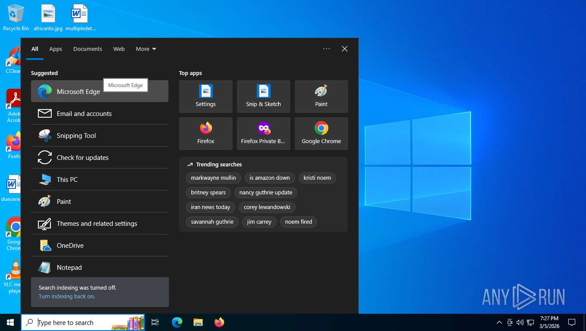Launch Paint from Suggested list
The image size is (586, 331).
[x=100, y=201]
